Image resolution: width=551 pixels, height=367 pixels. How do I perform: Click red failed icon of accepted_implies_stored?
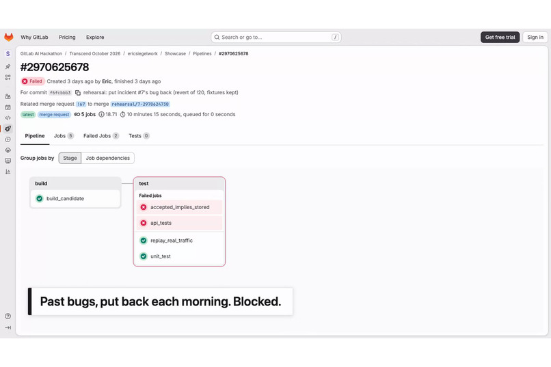144,207
